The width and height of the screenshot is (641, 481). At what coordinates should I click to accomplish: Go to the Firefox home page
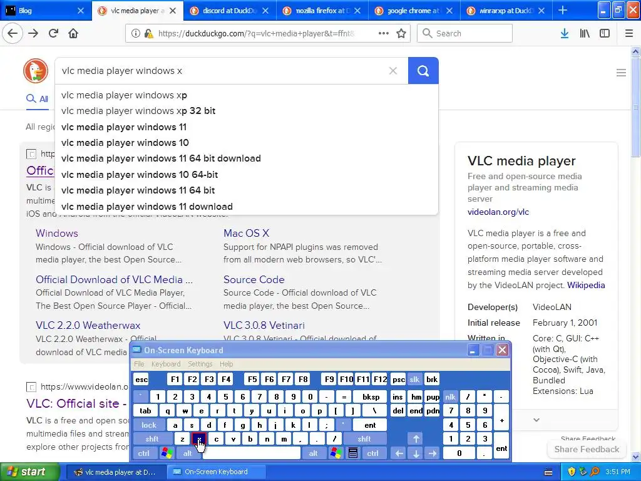[x=73, y=33]
